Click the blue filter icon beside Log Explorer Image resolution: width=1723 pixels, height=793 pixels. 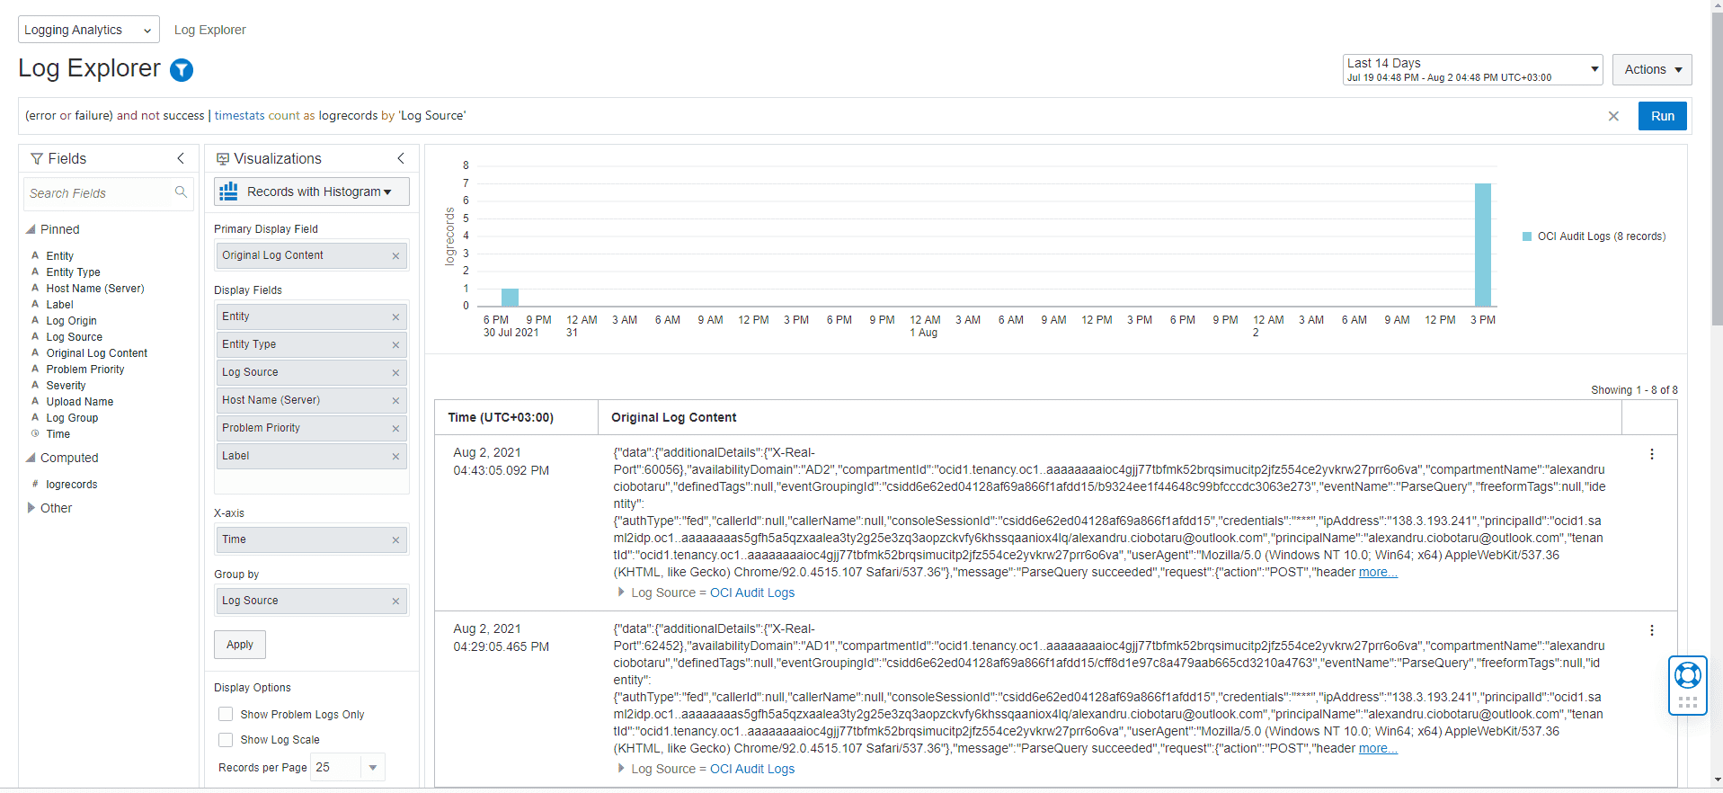click(182, 70)
